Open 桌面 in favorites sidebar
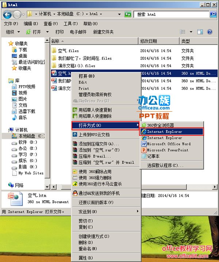The width and height of the screenshot is (219, 262). (x=19, y=56)
